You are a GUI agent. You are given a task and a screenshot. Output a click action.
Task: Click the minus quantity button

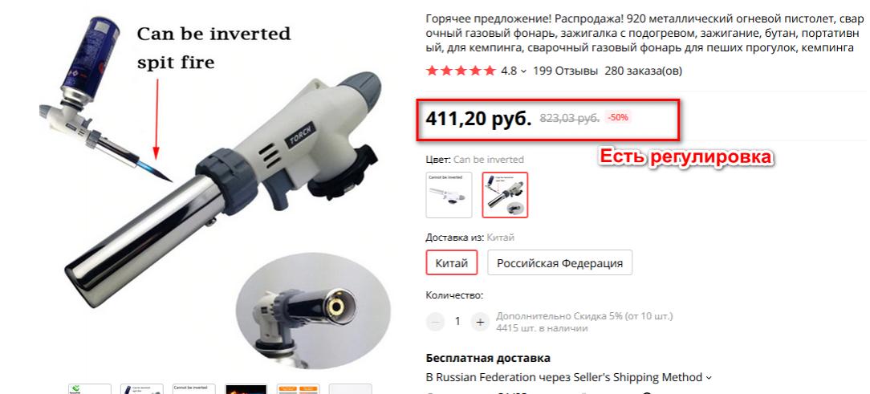[x=436, y=321]
